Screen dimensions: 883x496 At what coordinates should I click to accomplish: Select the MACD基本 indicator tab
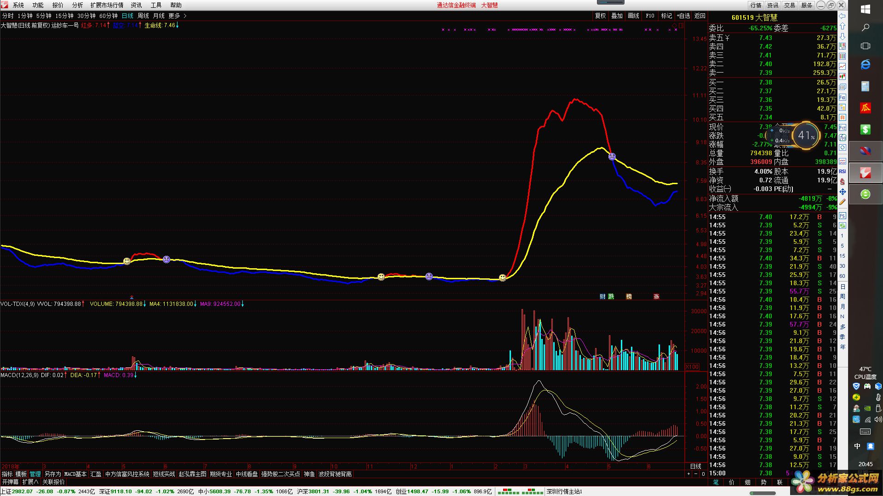[x=75, y=474]
